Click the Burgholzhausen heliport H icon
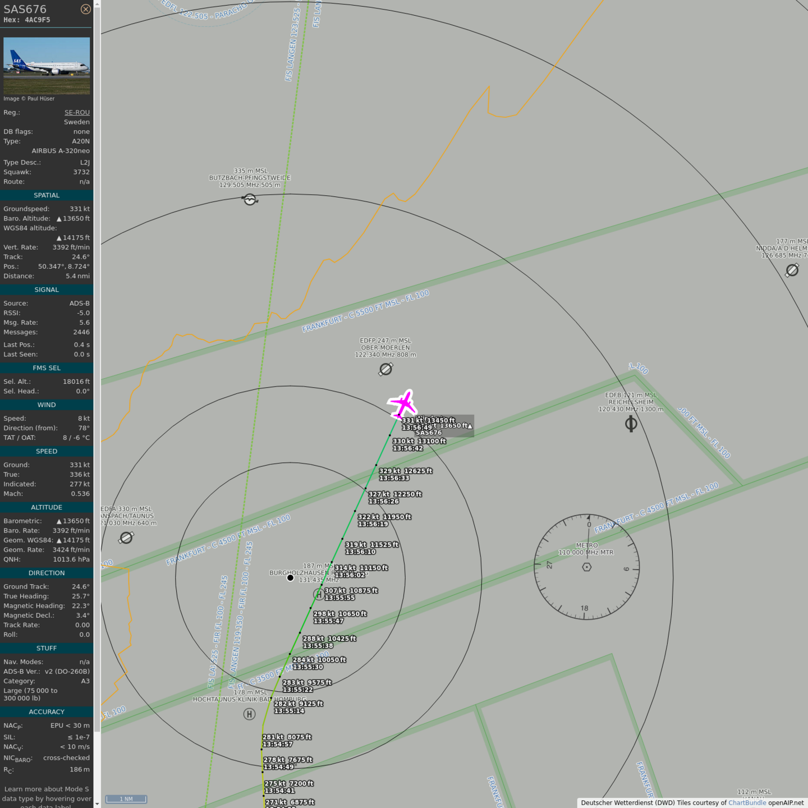Image resolution: width=808 pixels, height=808 pixels. click(319, 594)
